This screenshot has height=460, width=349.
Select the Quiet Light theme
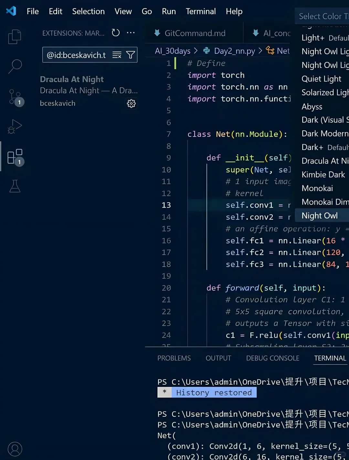tap(322, 79)
